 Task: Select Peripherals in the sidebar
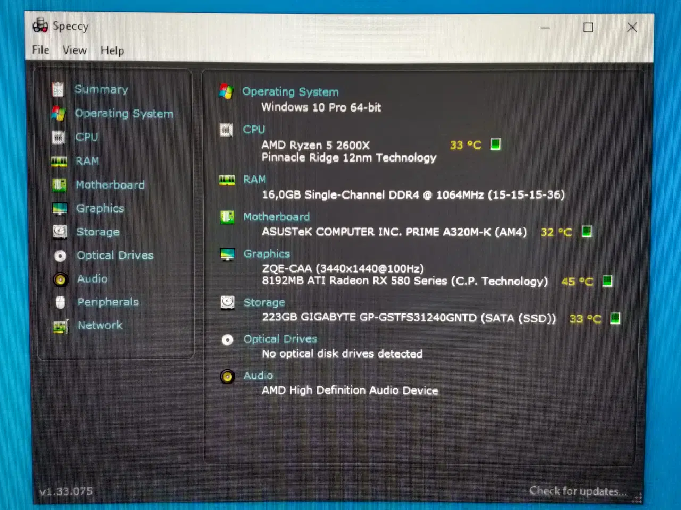[x=108, y=302]
